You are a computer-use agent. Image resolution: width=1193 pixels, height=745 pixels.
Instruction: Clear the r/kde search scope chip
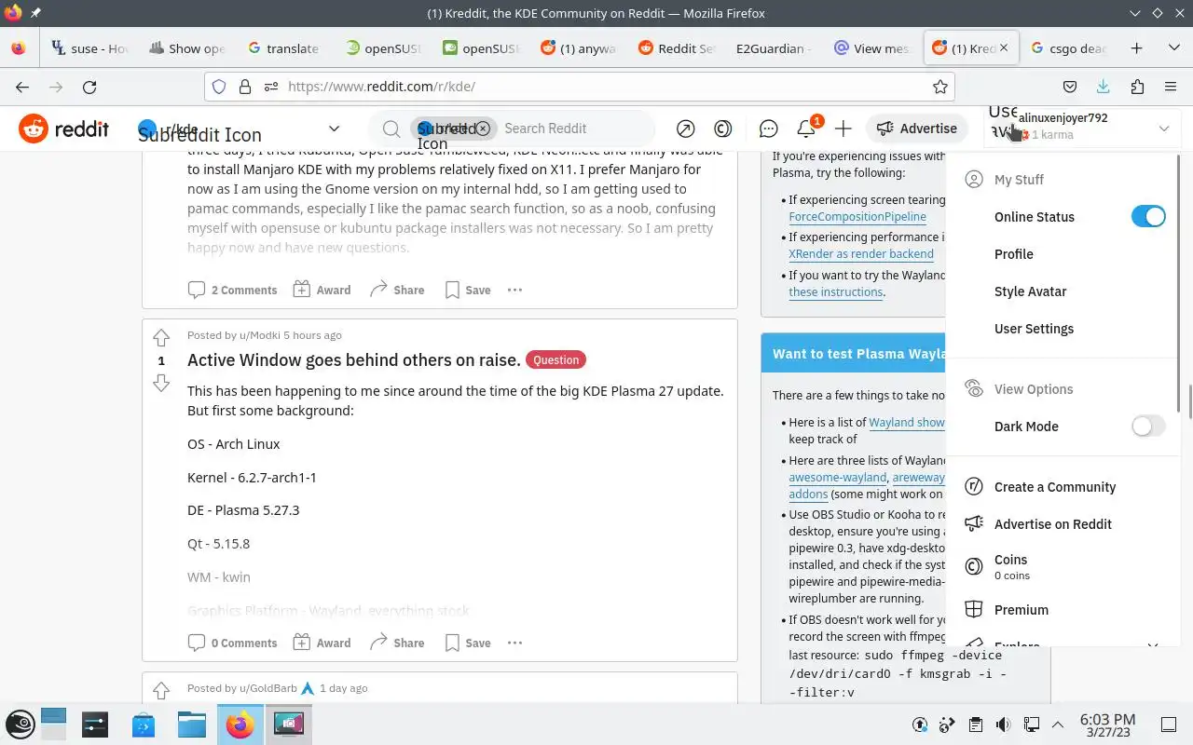[483, 129]
